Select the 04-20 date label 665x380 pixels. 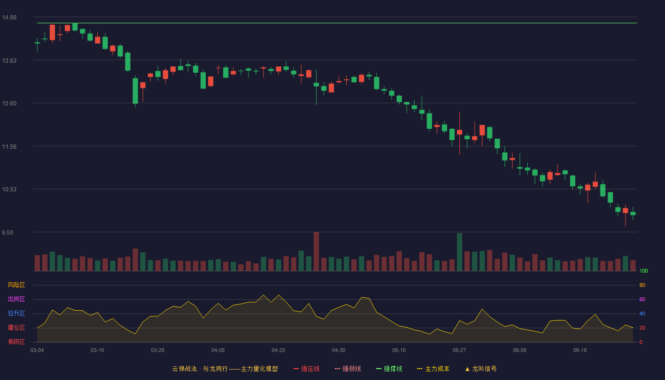point(278,350)
